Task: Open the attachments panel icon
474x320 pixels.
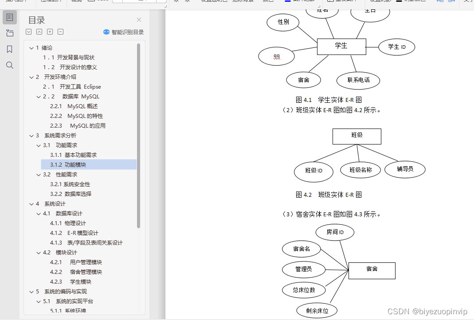Action: pos(10,33)
